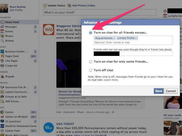The height and width of the screenshot is (136, 182).
Task: Click the Messages icon
Action: click(2, 27)
